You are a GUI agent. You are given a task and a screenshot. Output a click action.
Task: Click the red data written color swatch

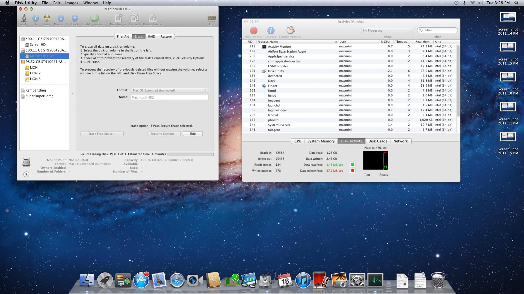pyautogui.click(x=353, y=171)
